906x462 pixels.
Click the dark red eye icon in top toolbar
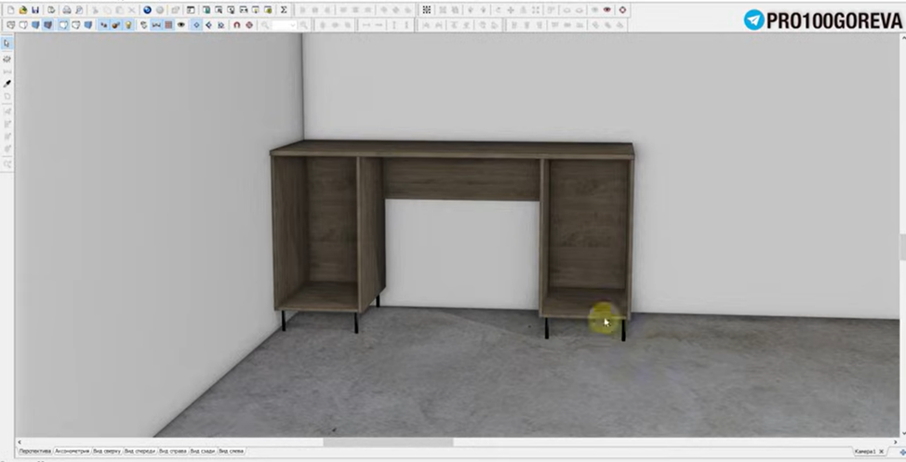[606, 10]
